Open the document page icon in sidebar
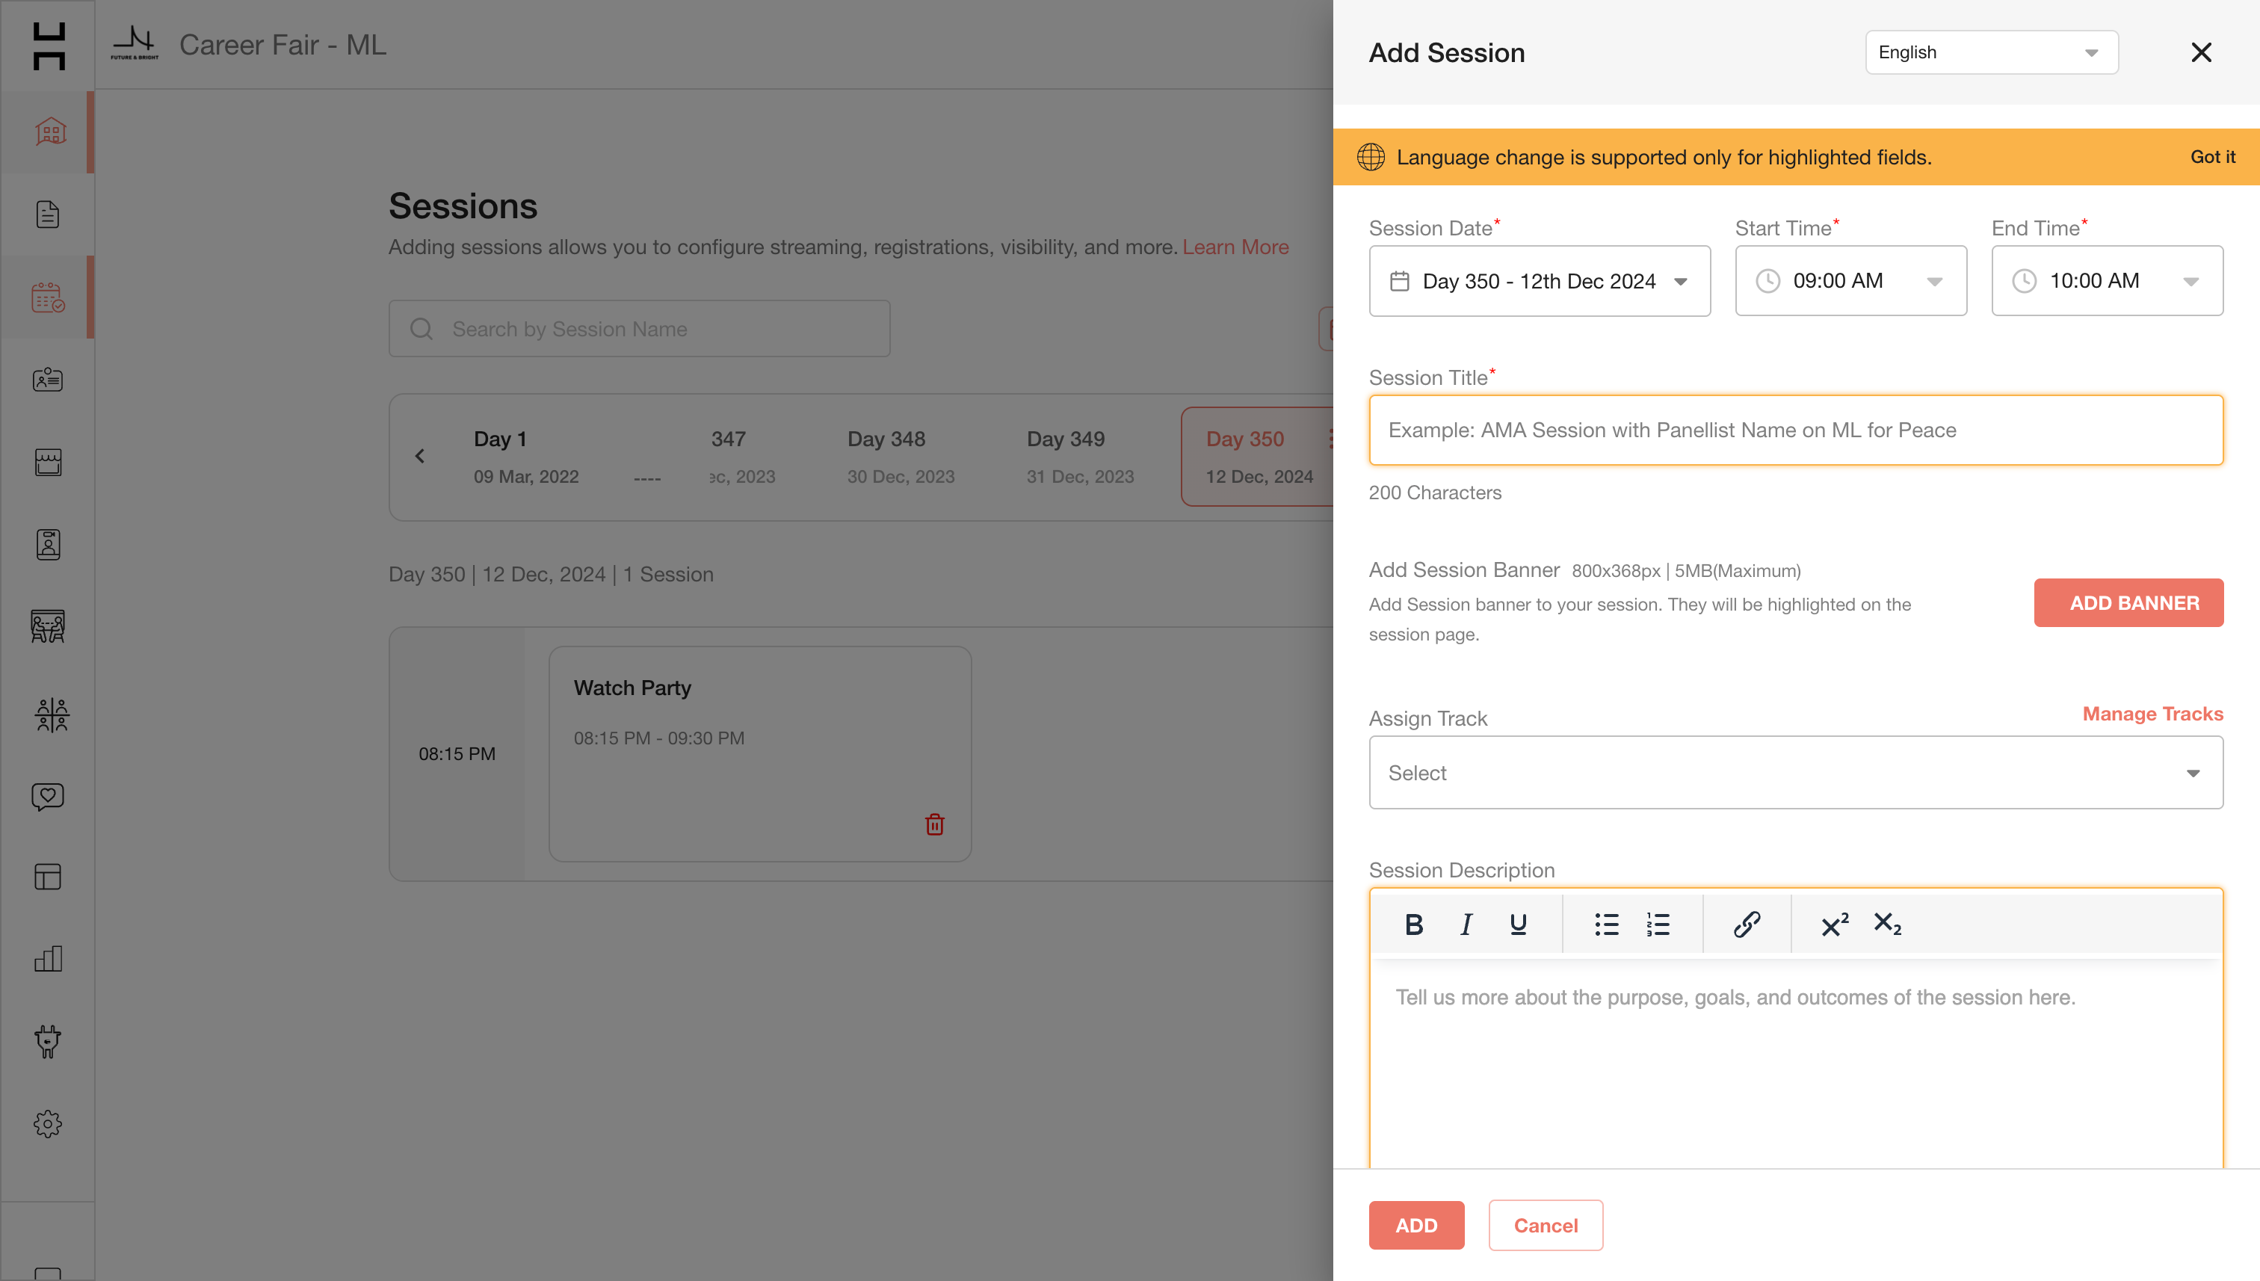The image size is (2260, 1281). pos(48,214)
